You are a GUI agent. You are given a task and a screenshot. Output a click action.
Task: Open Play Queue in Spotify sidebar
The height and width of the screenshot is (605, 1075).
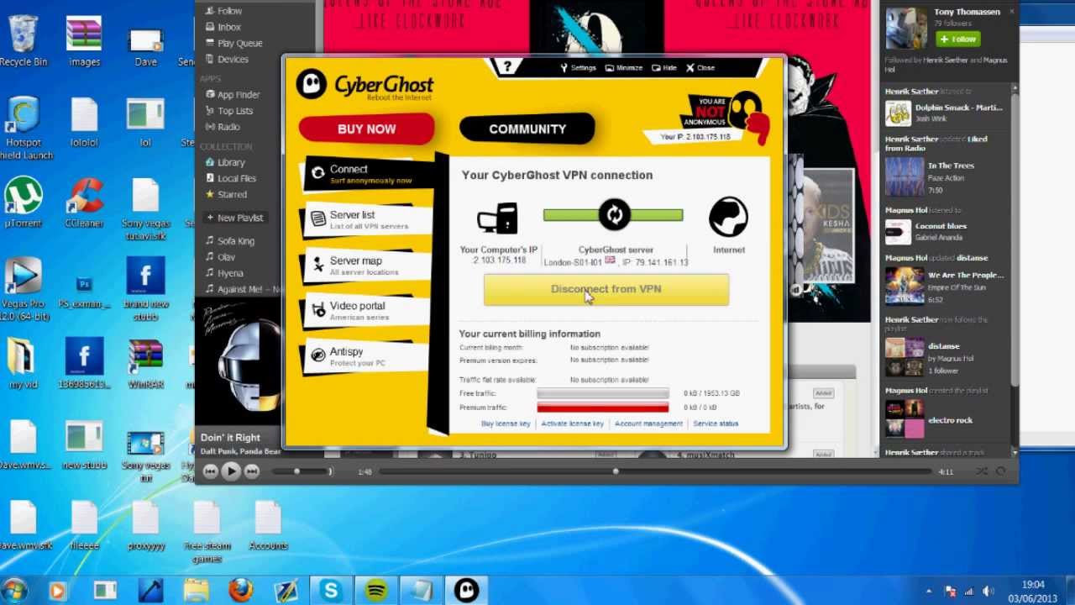click(x=234, y=43)
